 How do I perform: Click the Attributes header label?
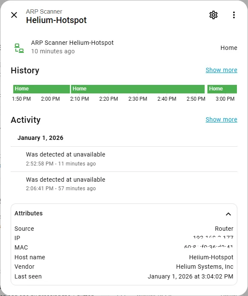29,213
